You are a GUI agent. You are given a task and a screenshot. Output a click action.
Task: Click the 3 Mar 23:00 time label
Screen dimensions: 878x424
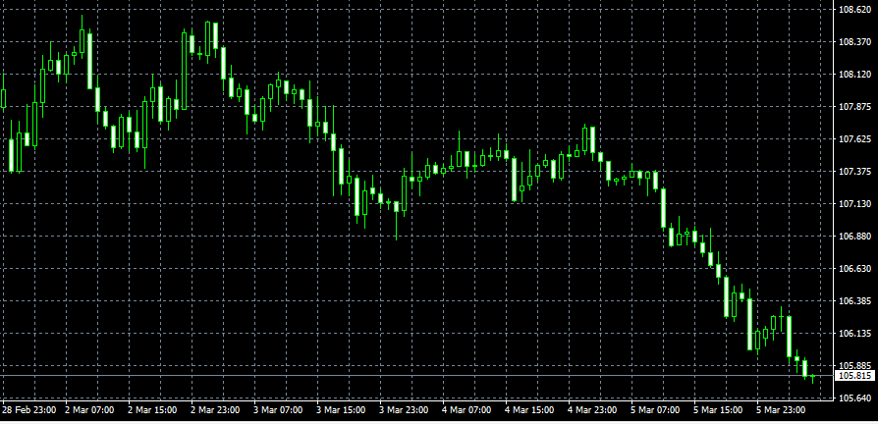pyautogui.click(x=405, y=410)
